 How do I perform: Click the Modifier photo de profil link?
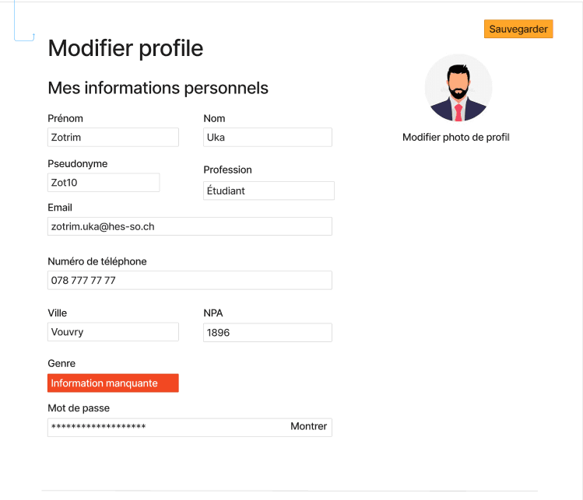(455, 137)
